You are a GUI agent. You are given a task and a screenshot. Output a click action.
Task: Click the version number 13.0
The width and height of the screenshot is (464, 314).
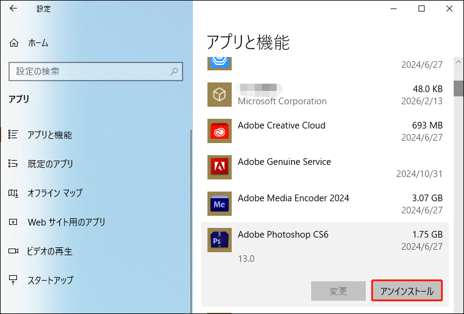pyautogui.click(x=246, y=259)
